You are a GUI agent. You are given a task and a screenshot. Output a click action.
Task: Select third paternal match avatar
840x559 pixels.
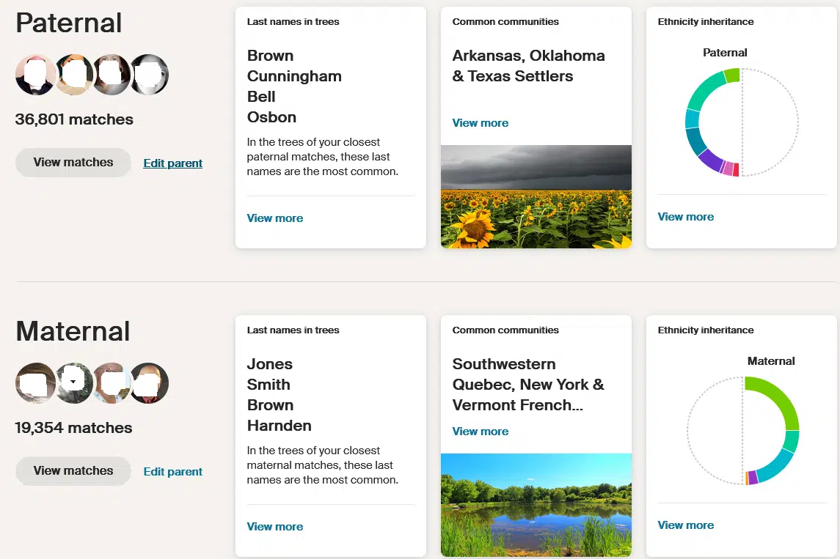click(x=112, y=75)
